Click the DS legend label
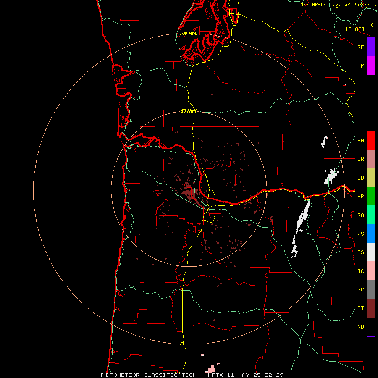 pos(360,252)
